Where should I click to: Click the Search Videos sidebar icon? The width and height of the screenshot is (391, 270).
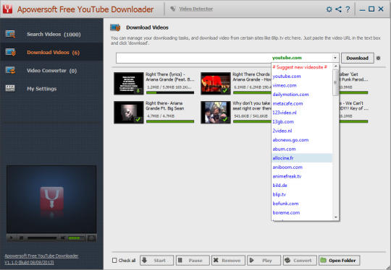(10, 34)
